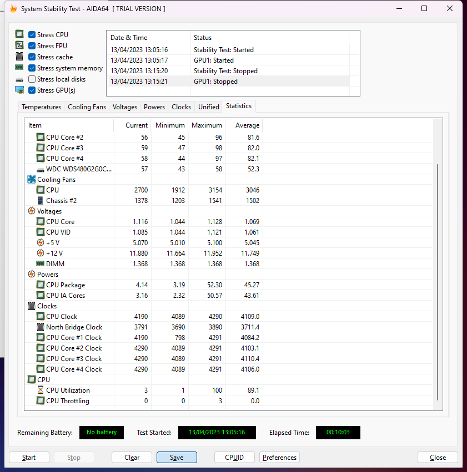This screenshot has width=467, height=472.
Task: Select the Statistics tab
Action: (x=239, y=106)
